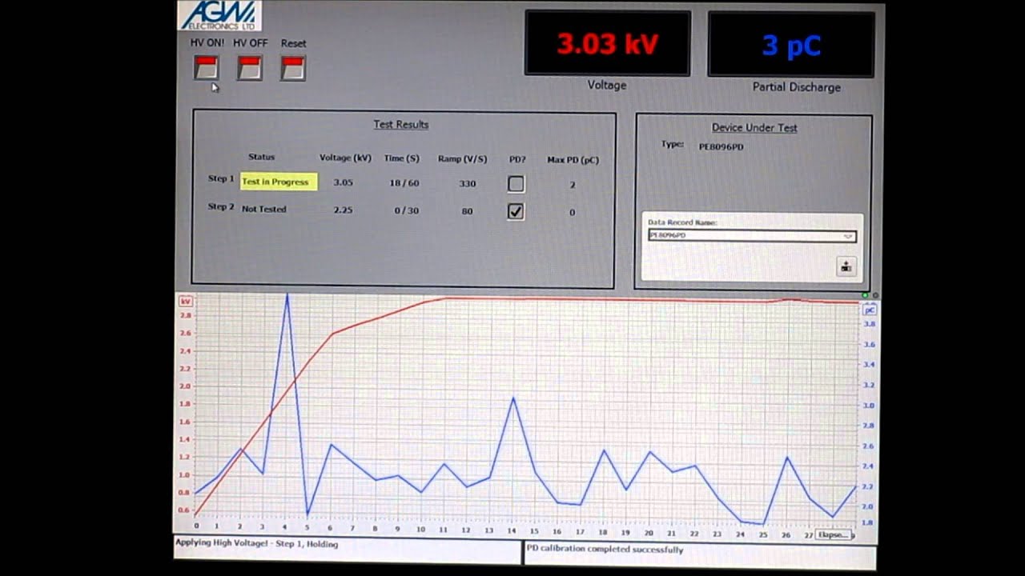Open the Data Record Name dropdown
The width and height of the screenshot is (1025, 576).
pyautogui.click(x=752, y=236)
